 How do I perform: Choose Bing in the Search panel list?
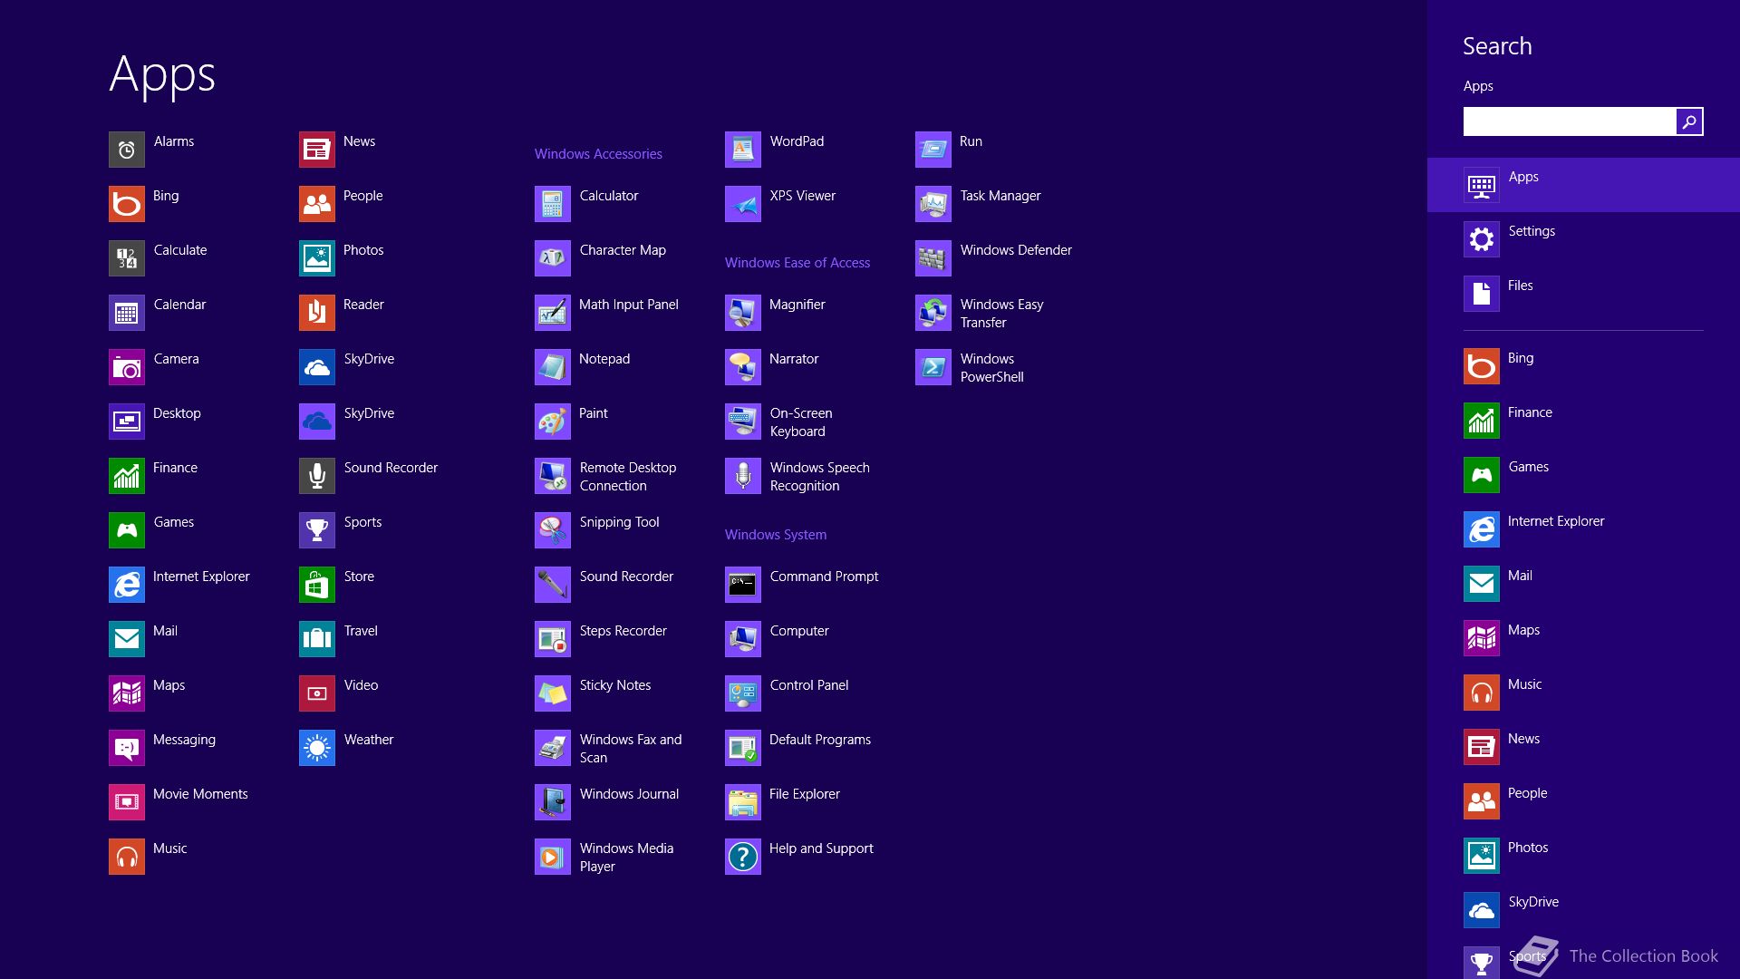click(1583, 366)
